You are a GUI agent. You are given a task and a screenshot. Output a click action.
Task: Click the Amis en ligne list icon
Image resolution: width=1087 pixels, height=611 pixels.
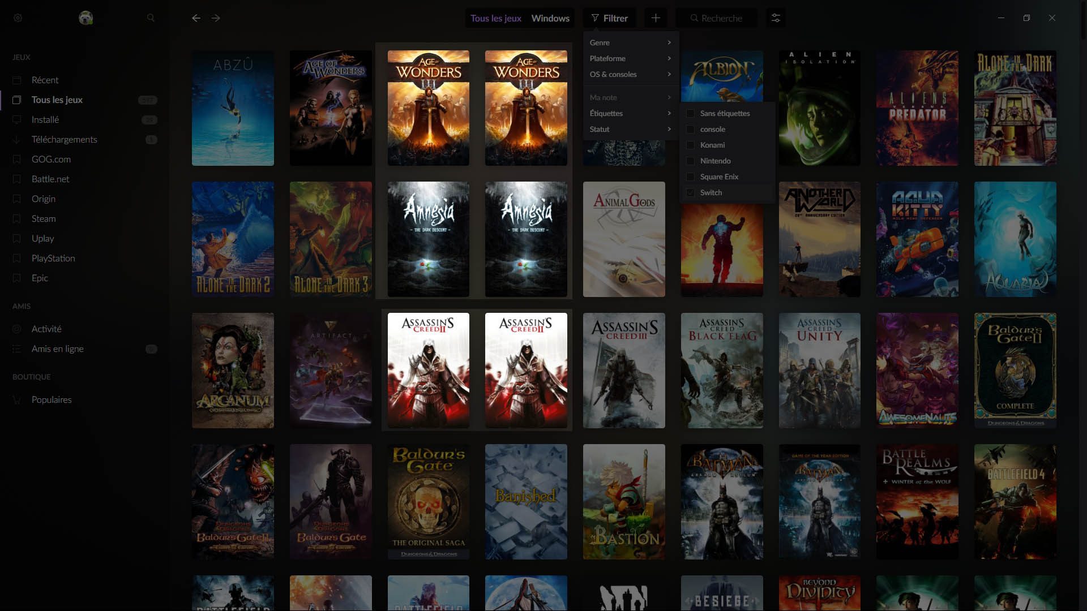click(x=17, y=349)
